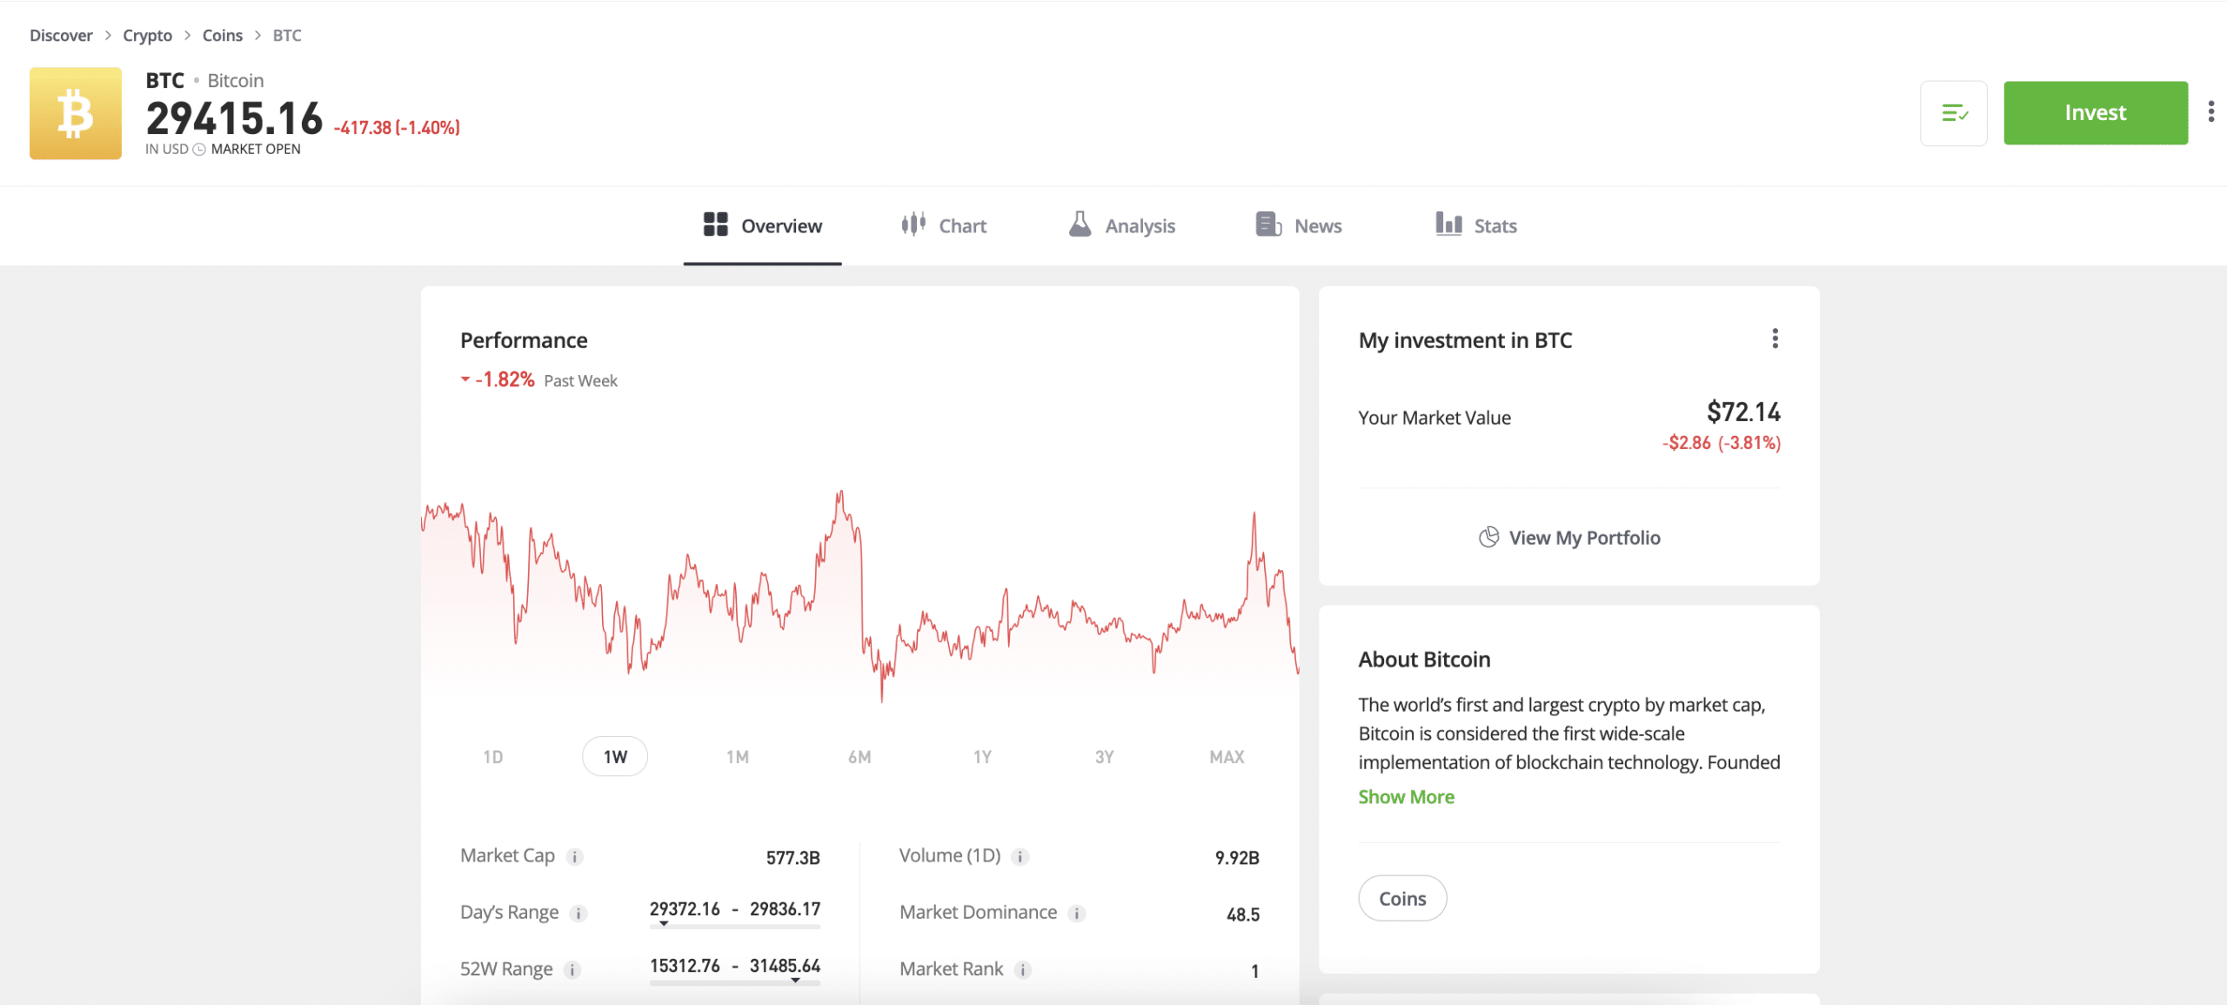
Task: Click the Stats bar chart icon
Action: click(x=1448, y=224)
